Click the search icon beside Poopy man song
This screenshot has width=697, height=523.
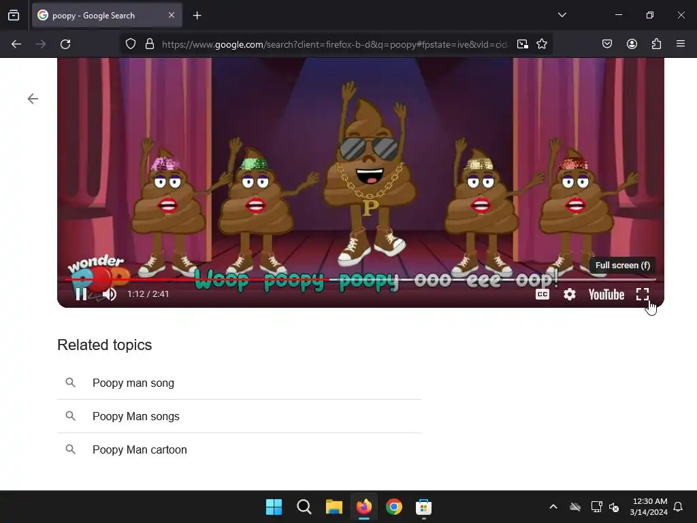[x=70, y=383]
